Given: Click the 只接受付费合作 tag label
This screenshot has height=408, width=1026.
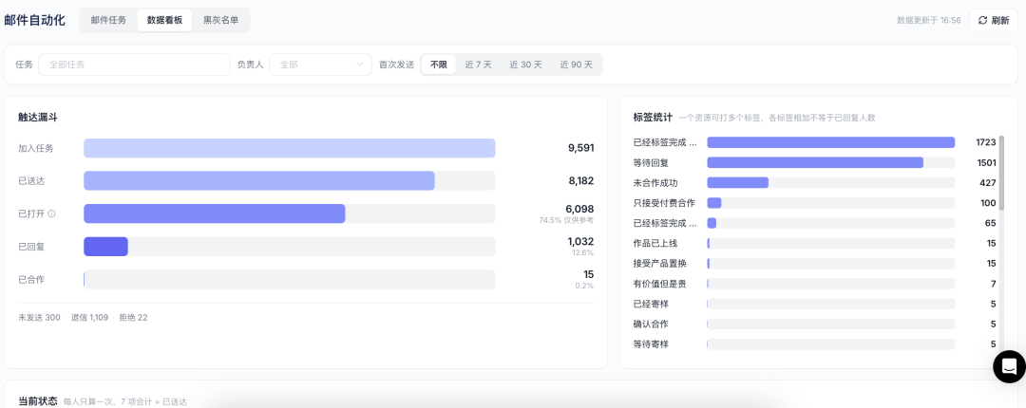Looking at the screenshot, I should click(x=664, y=203).
